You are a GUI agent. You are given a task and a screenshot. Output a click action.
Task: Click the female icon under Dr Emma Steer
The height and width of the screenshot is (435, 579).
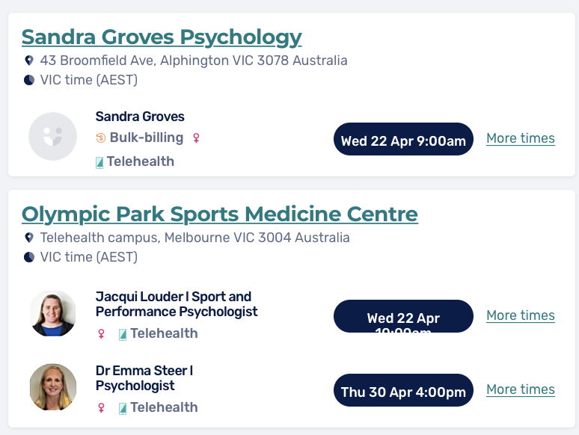point(101,407)
